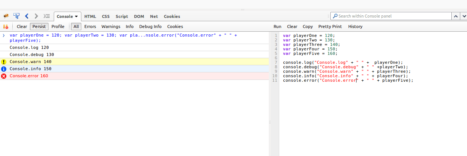Viewport: 467px width, 156px height.
Task: Click the vertical splitter grip between panels
Action: click(270, 122)
